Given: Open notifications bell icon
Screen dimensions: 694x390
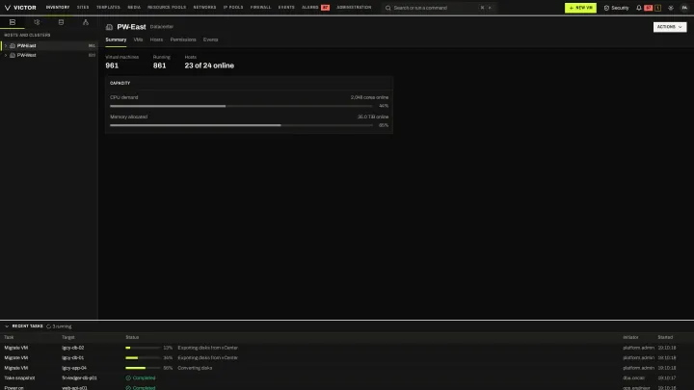Looking at the screenshot, I should (639, 8).
